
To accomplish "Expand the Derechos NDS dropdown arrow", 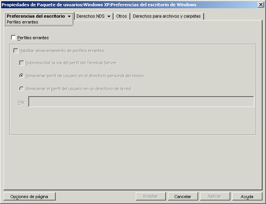I will 109,16.
